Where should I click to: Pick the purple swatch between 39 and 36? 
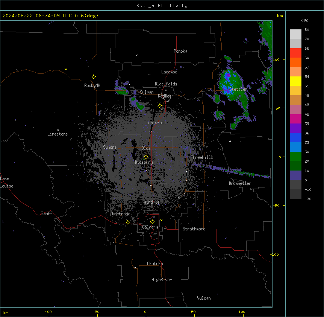(x=295, y=128)
